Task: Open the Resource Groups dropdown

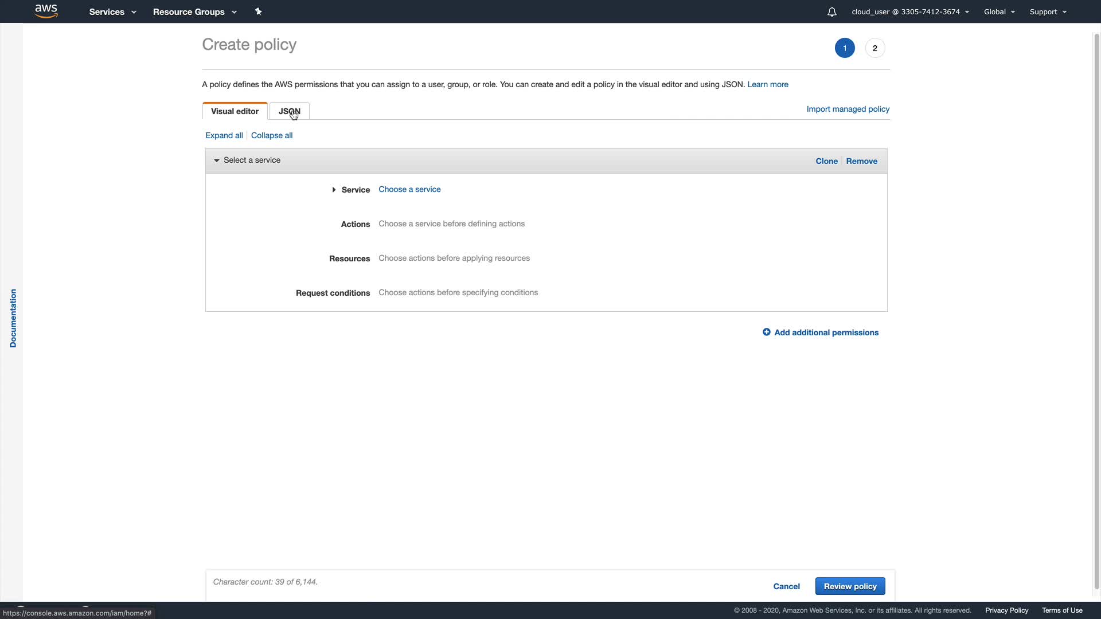Action: (194, 11)
